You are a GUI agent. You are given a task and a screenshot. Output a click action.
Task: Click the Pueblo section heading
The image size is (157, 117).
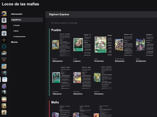point(56,30)
